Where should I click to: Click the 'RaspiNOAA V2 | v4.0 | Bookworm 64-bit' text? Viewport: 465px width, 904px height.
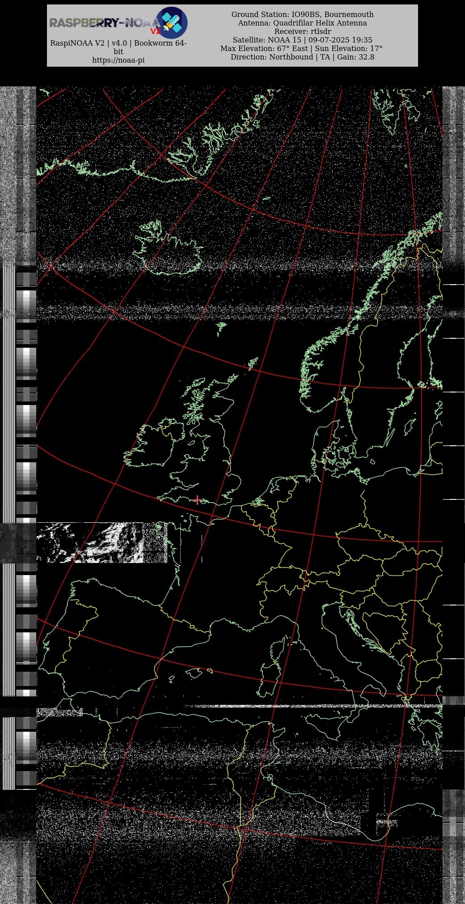pos(118,47)
